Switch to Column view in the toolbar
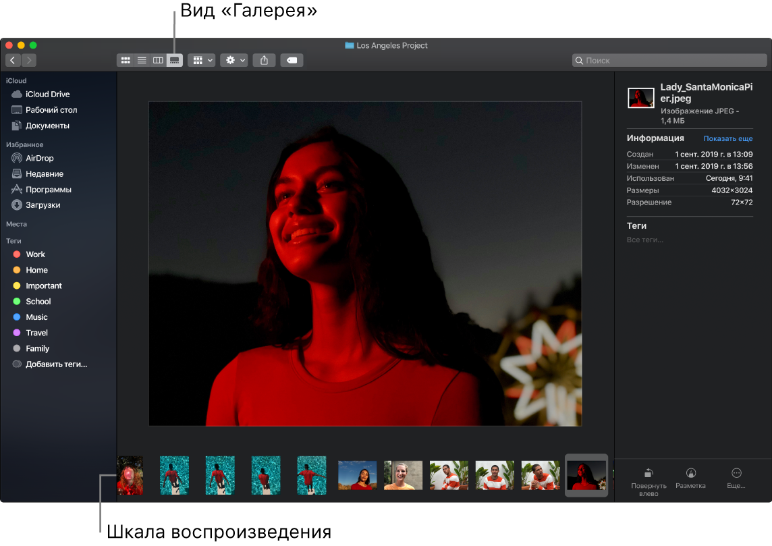772x546 pixels. pos(158,60)
